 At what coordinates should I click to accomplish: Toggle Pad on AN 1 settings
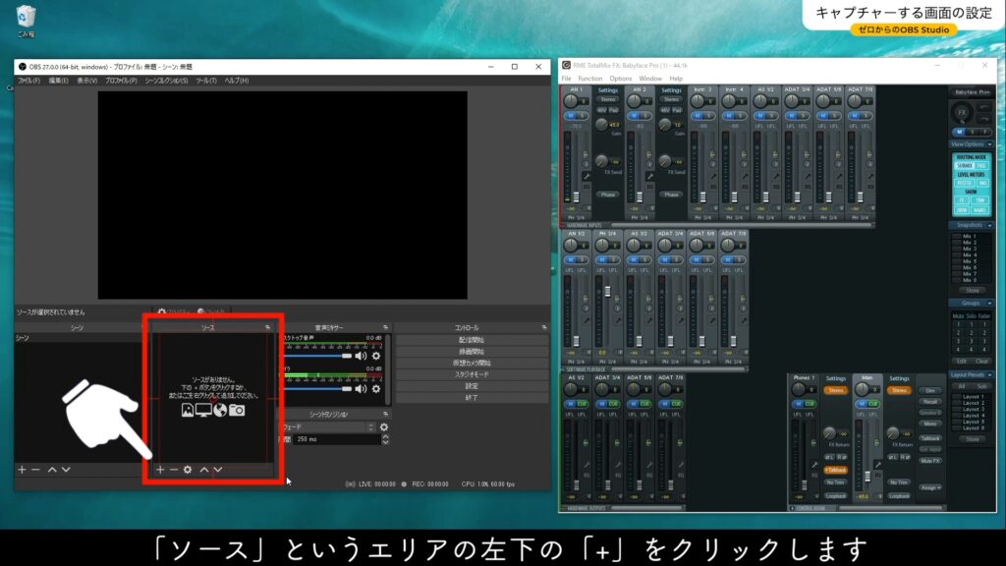[x=613, y=110]
